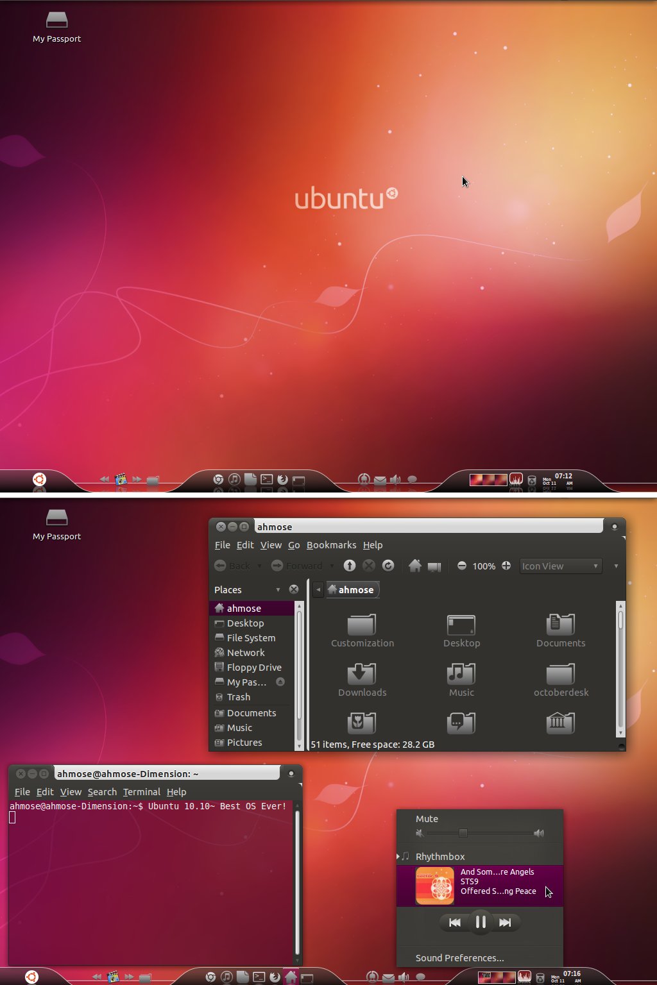Viewport: 657px width, 985px height.
Task: Skip to the next track
Action: pos(506,922)
